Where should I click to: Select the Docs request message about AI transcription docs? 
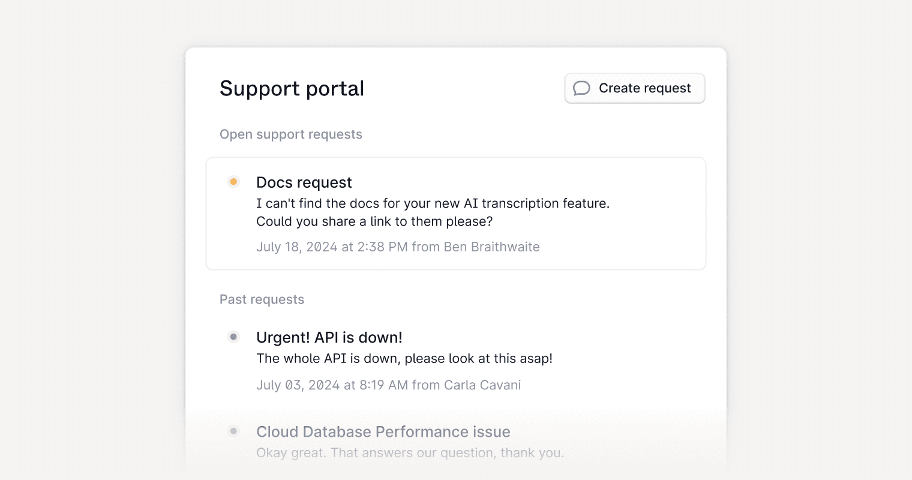coord(432,203)
